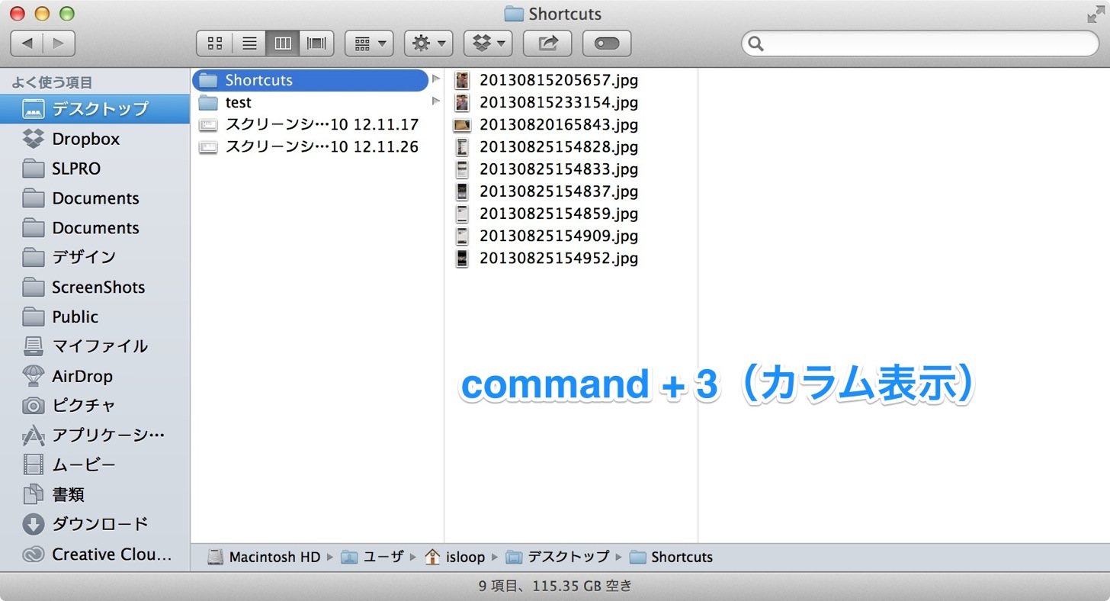Click the window title Shortcuts folder icon
The image size is (1110, 601).
(514, 14)
